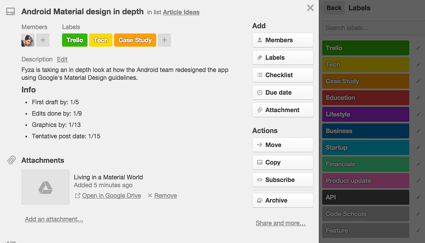Click the member avatar photo
425x243 pixels.
coord(28,40)
